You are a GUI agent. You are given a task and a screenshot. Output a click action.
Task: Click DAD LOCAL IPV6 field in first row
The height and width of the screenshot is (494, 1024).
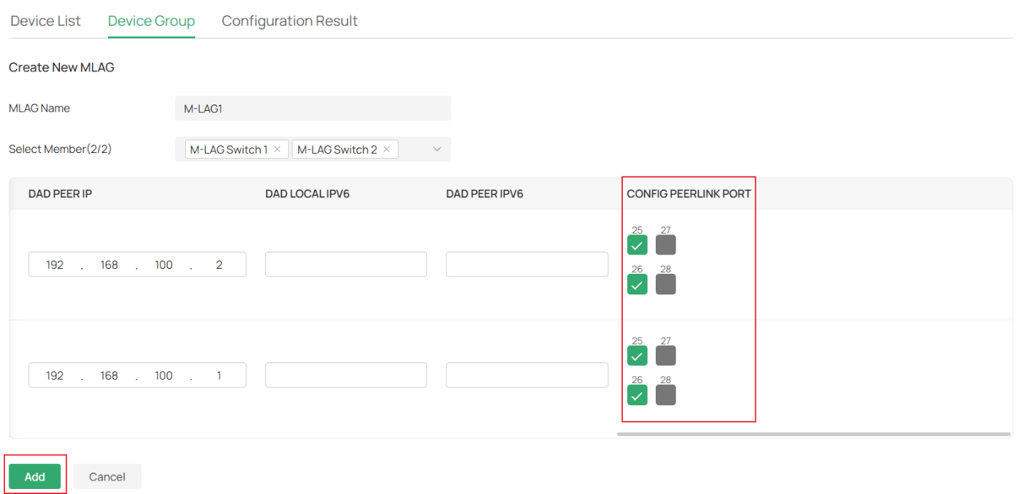346,265
